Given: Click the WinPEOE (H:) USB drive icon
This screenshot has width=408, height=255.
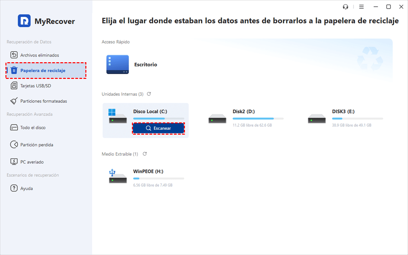Looking at the screenshot, I should [118, 176].
